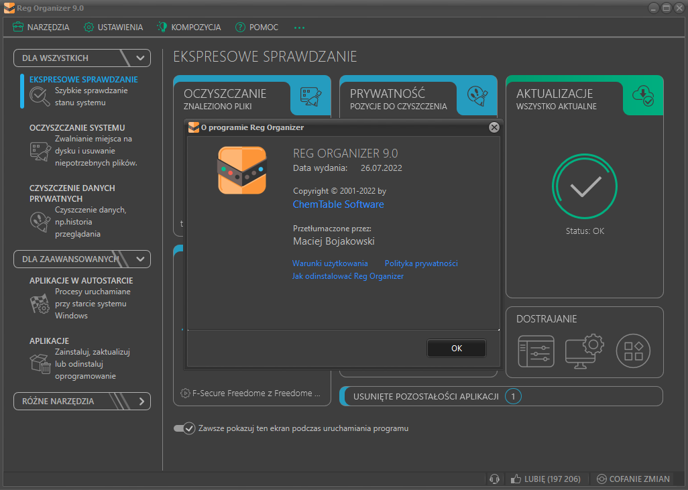Click the headset support icon in status bar

494,479
